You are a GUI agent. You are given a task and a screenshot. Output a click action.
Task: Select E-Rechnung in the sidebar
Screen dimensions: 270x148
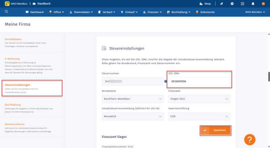point(12,59)
